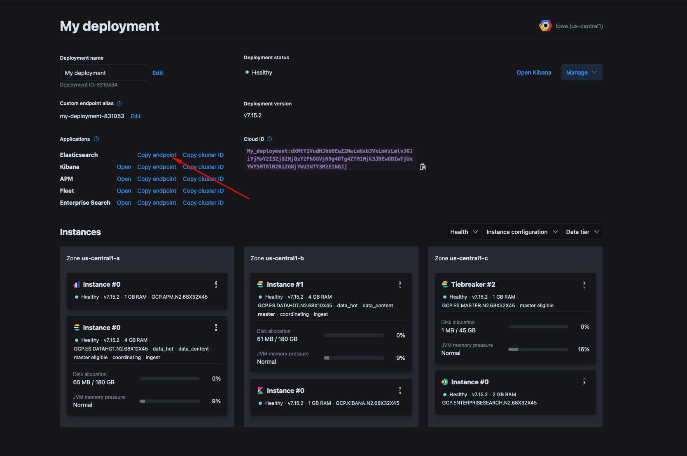
Task: Open help icon beside Cloud ID
Action: [269, 139]
